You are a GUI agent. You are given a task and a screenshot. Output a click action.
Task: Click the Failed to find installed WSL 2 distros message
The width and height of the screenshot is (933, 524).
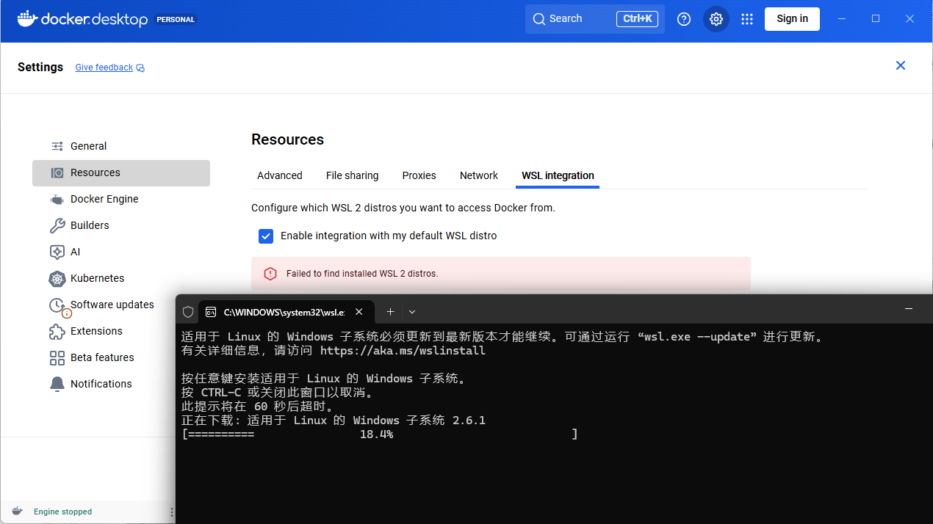coord(362,274)
